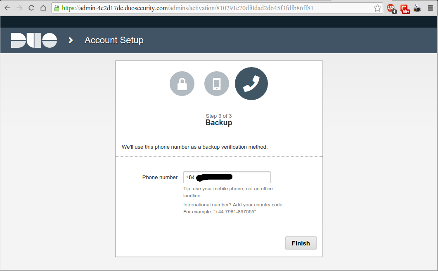Screen dimensions: 438x271
Task: Click the chevron beside Account Setup
Action: (71, 40)
